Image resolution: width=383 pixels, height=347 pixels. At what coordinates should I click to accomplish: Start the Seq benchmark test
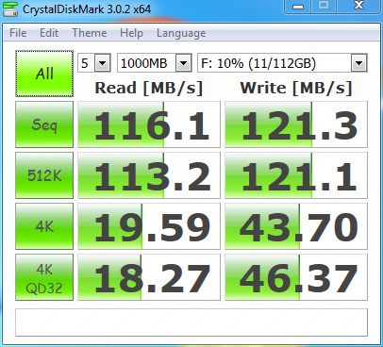[x=44, y=124]
